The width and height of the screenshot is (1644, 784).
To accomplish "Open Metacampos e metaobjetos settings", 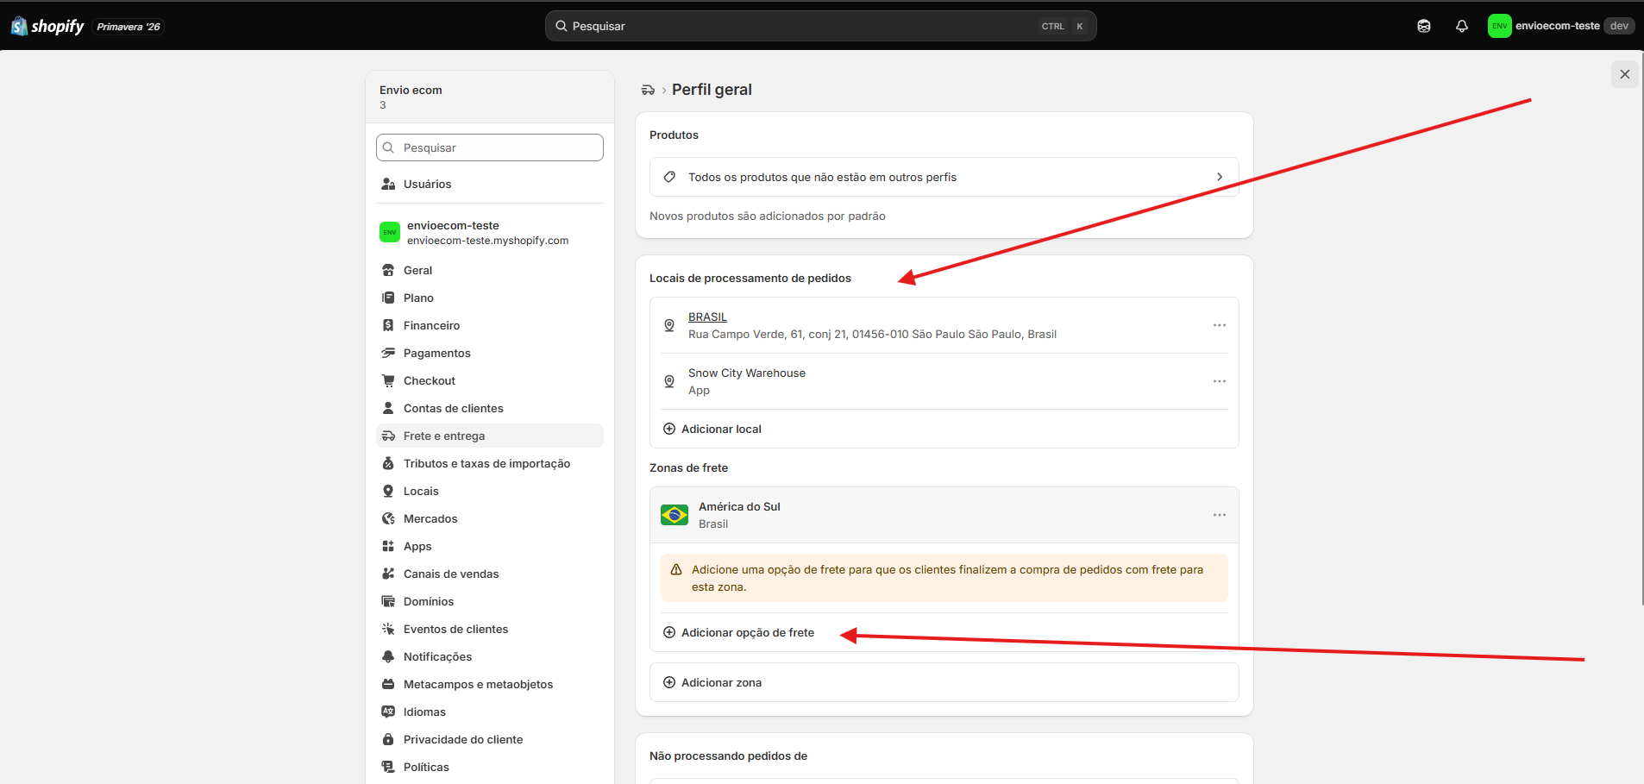I will [x=490, y=684].
